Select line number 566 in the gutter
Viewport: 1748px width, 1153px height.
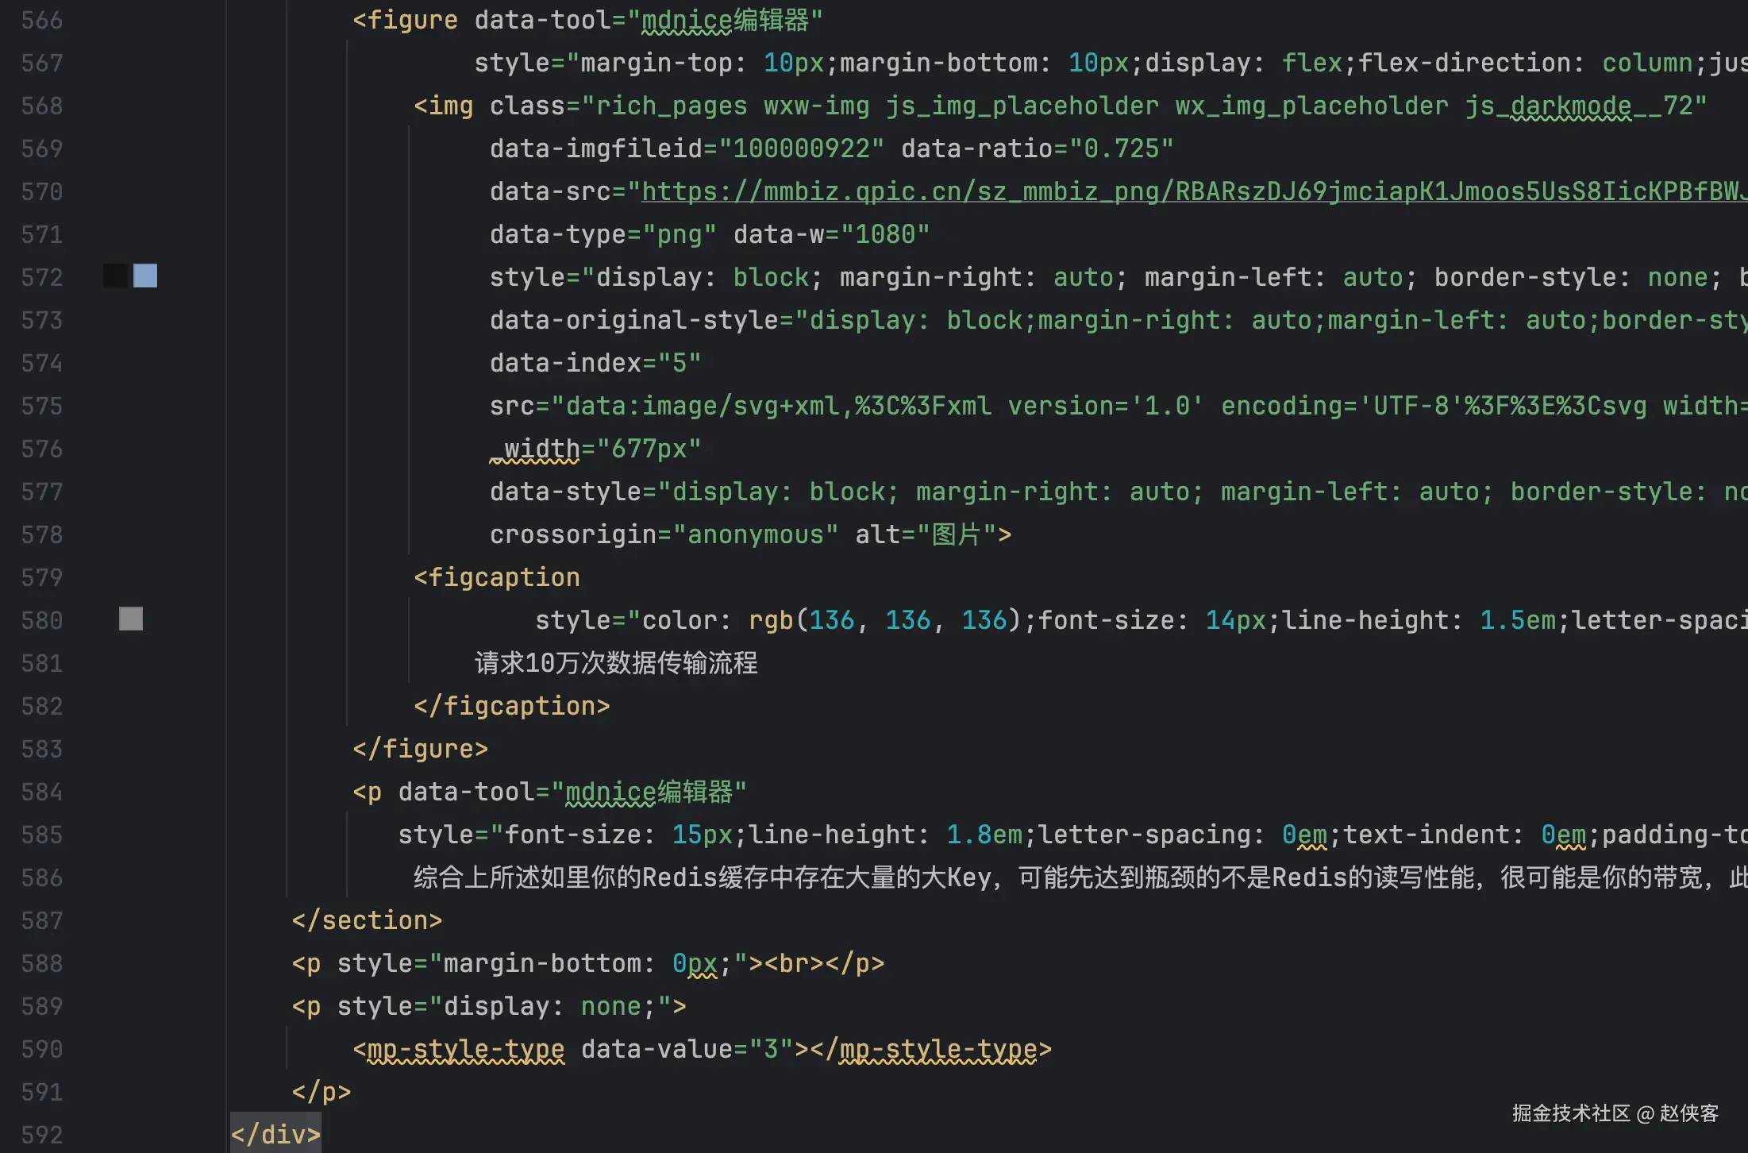tap(42, 20)
